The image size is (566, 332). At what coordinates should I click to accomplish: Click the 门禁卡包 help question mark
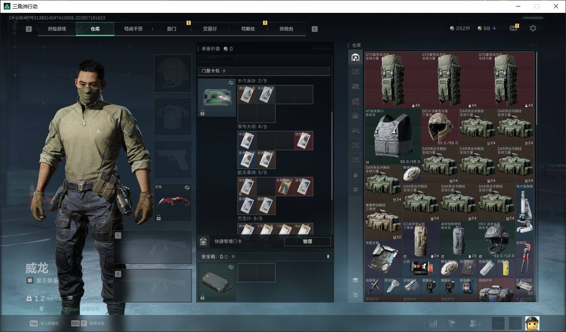(x=224, y=71)
